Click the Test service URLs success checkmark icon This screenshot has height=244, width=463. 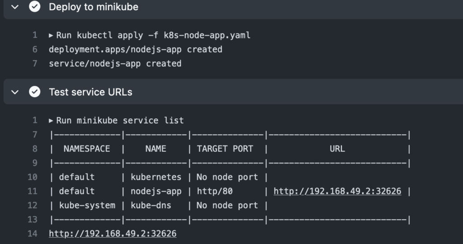pos(34,92)
